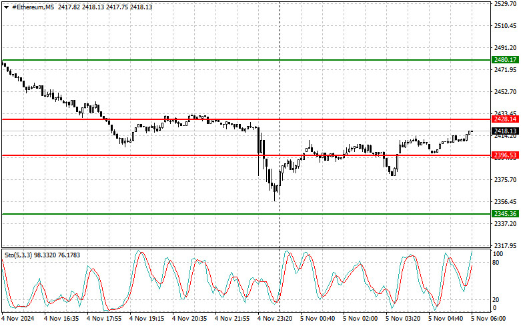Image resolution: width=521 pixels, height=326 pixels.
Task: Click the 2491.20 price scale value
Action: tap(505, 48)
